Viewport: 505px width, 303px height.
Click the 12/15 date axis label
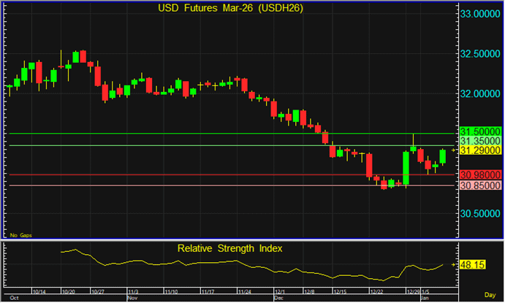[x=340, y=292]
